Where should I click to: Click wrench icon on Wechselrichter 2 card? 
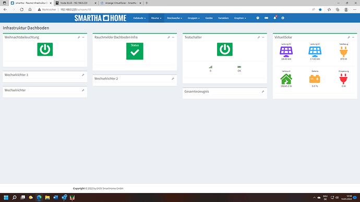click(173, 79)
